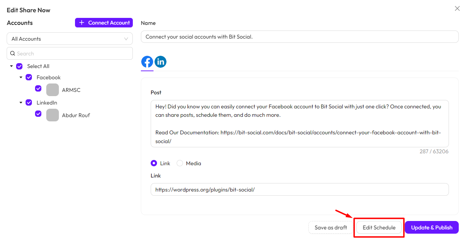Click the Abdur Rouf account avatar
464x248 pixels.
pyautogui.click(x=53, y=115)
